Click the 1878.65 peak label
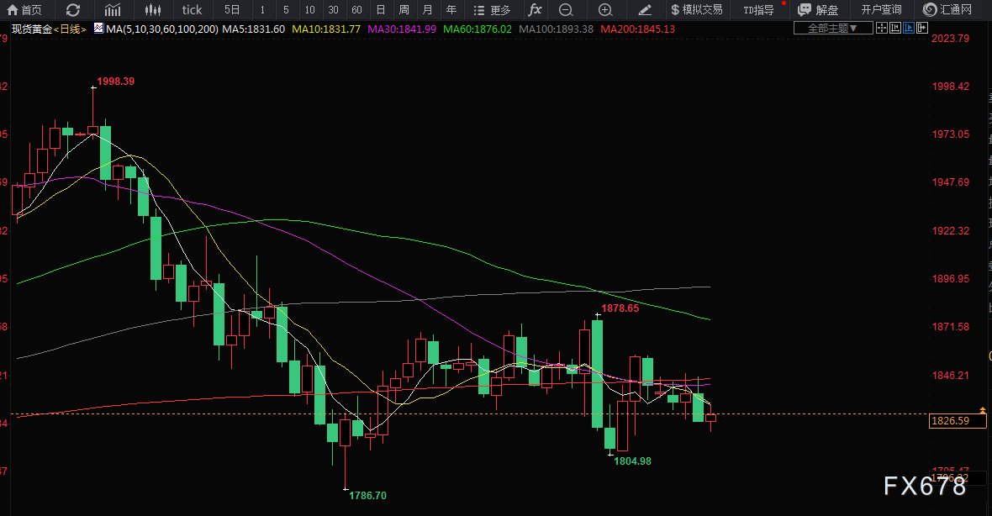This screenshot has height=516, width=992. pyautogui.click(x=620, y=308)
